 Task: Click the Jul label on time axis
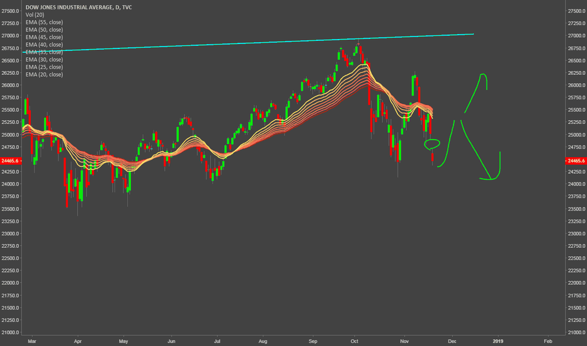217,341
